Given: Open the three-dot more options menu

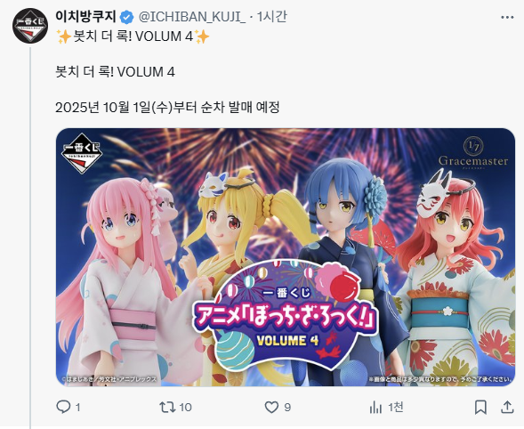Looking at the screenshot, I should (507, 18).
